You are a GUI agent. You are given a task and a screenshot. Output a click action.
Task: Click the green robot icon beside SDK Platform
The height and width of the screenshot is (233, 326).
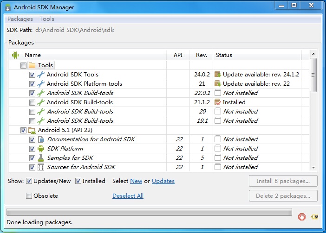tap(41, 149)
